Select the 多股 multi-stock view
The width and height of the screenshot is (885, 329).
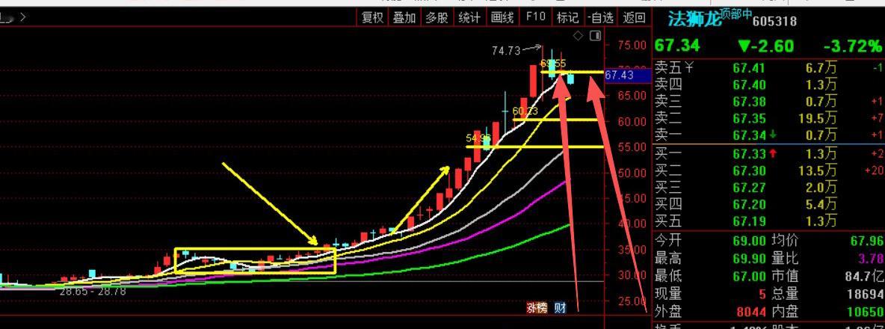point(437,17)
